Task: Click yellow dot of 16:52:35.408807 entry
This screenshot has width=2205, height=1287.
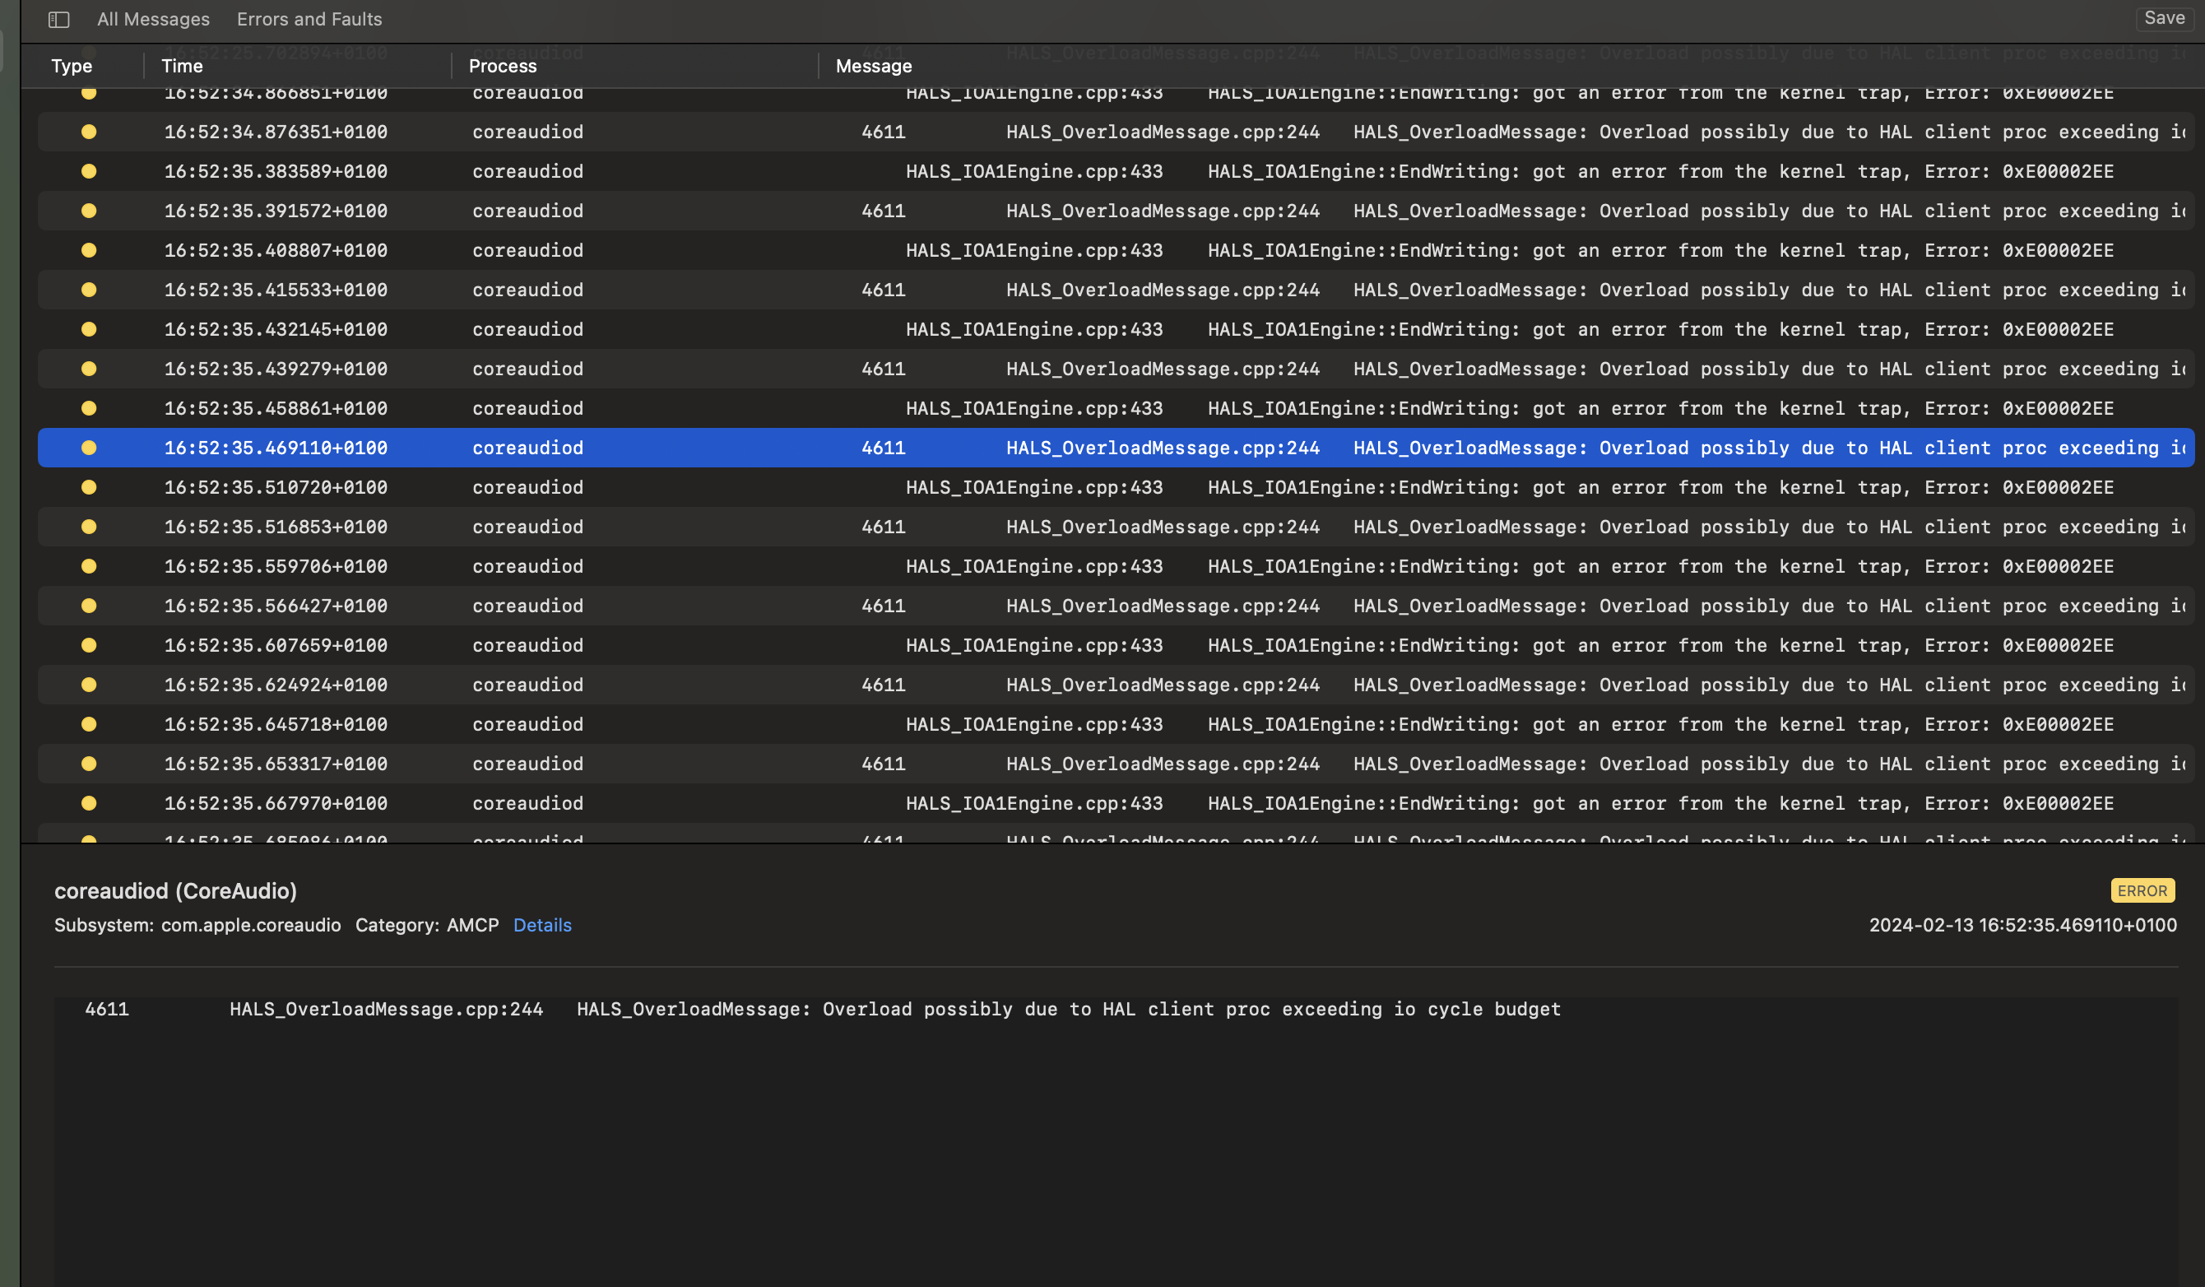Action: pyautogui.click(x=88, y=250)
